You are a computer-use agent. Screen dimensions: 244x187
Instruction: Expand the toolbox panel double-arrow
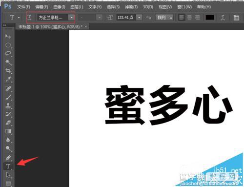(x=4, y=25)
